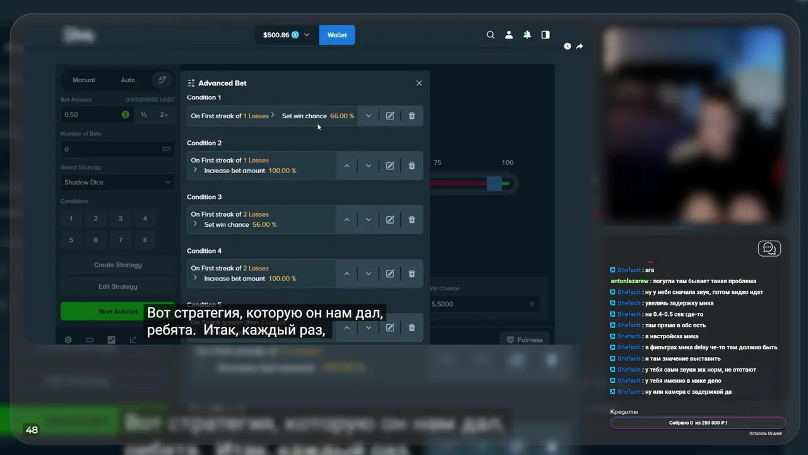Click the Start Autobet button
Viewport: 808px width, 455px height.
[118, 311]
